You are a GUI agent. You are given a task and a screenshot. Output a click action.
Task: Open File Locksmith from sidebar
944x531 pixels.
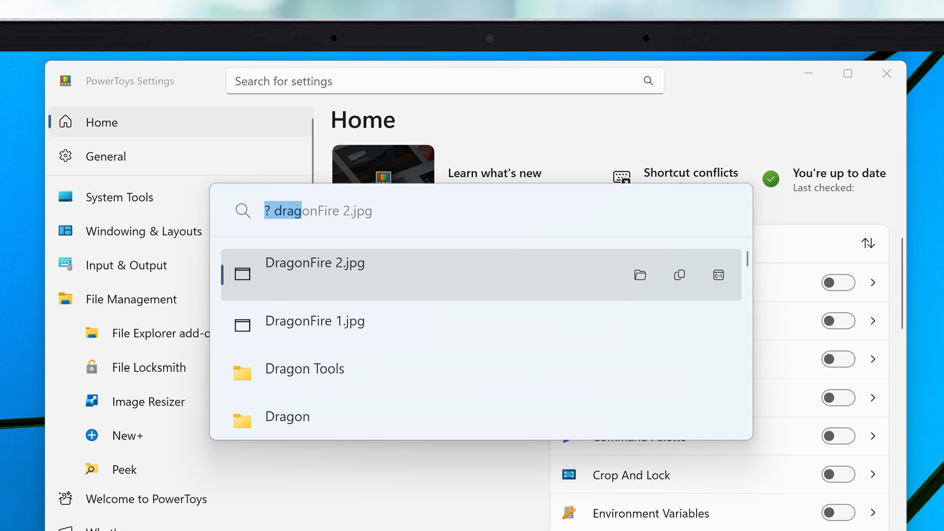[149, 367]
